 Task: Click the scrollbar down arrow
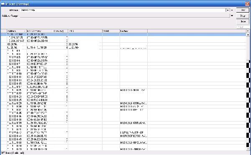[248, 149]
